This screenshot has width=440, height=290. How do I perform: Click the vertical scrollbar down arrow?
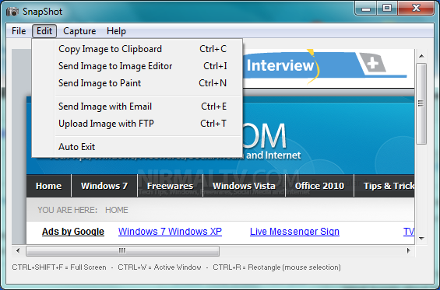[x=421, y=239]
